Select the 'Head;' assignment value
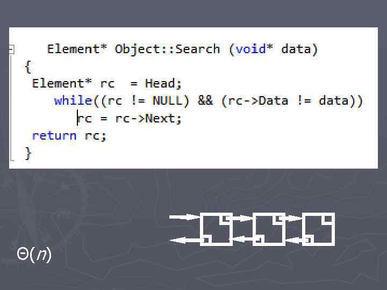This screenshot has height=290, width=387. pyautogui.click(x=163, y=83)
